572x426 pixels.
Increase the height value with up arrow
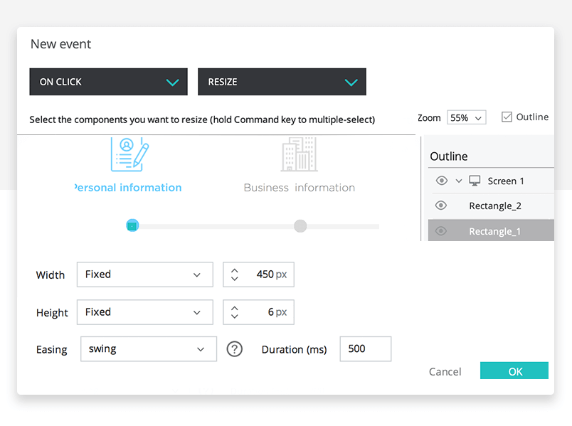point(235,308)
